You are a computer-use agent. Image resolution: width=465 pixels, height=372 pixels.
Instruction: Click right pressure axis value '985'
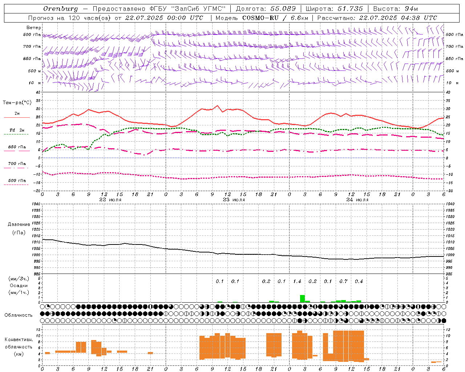coord(449,274)
